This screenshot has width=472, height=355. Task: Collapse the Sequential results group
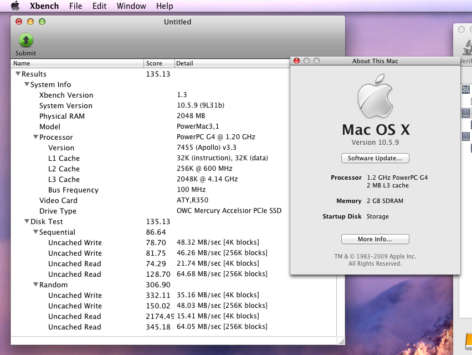pyautogui.click(x=35, y=232)
